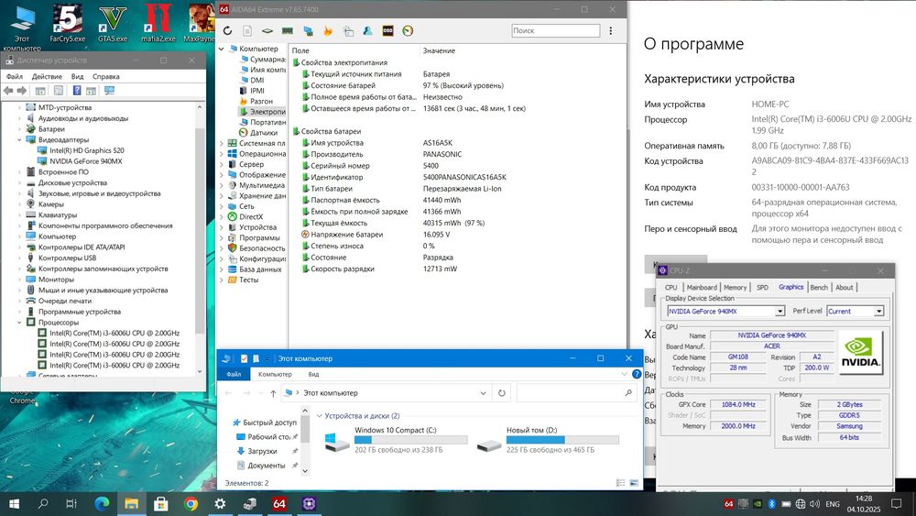Screen dimensions: 916x516
Task: Click Device Manager blue help question icon
Action: pyautogui.click(x=77, y=91)
